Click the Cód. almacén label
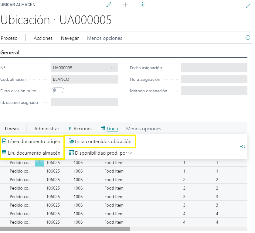The width and height of the screenshot is (255, 233). [x=13, y=79]
